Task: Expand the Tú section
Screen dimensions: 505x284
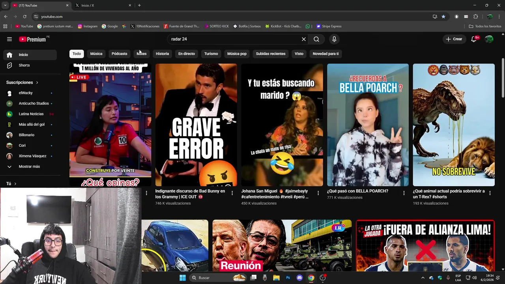Action: (11, 183)
